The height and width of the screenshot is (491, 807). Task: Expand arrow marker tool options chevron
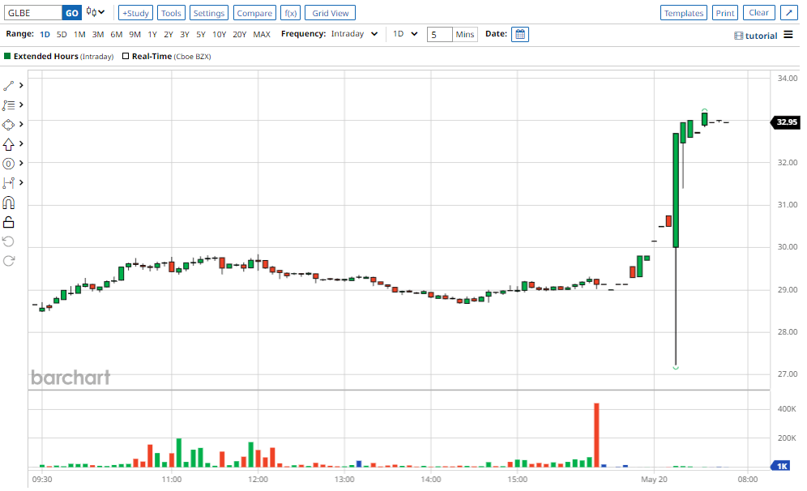[x=21, y=143]
